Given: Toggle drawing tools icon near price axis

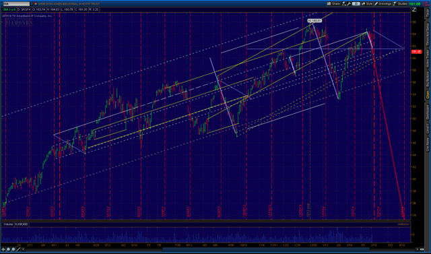Looking at the screenshot, I should [x=414, y=9].
